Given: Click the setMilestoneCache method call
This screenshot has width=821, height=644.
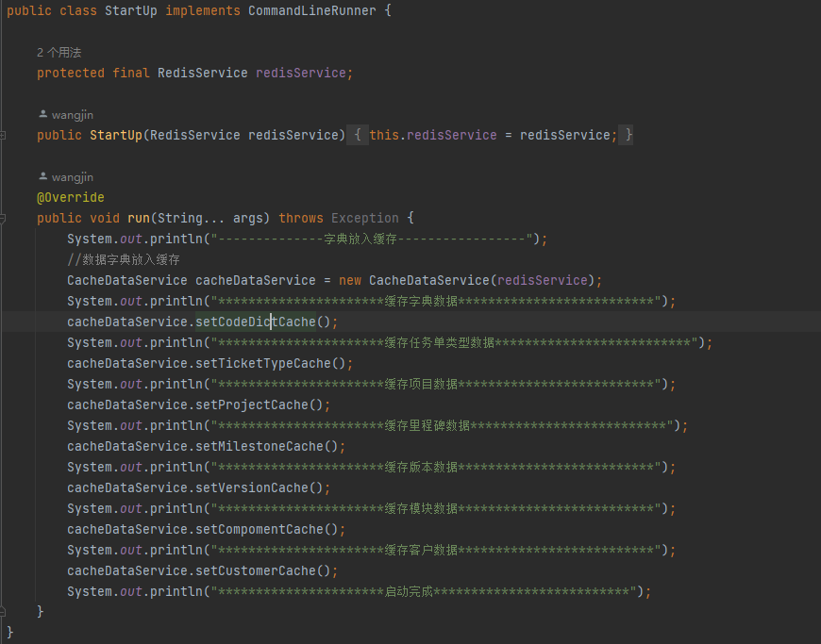Looking at the screenshot, I should 260,446.
